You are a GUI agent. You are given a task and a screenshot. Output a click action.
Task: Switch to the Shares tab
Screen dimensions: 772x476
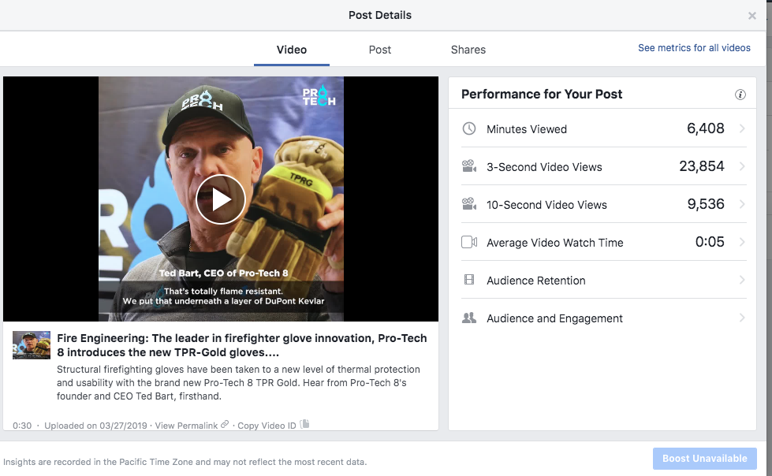tap(468, 50)
